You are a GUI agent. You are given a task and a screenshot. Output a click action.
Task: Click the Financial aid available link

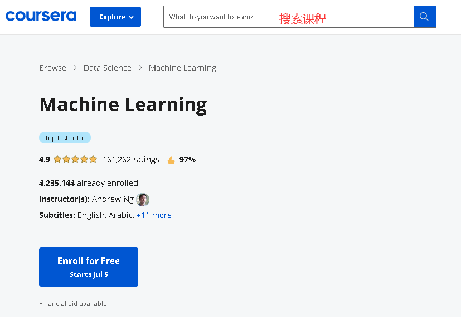pyautogui.click(x=72, y=304)
